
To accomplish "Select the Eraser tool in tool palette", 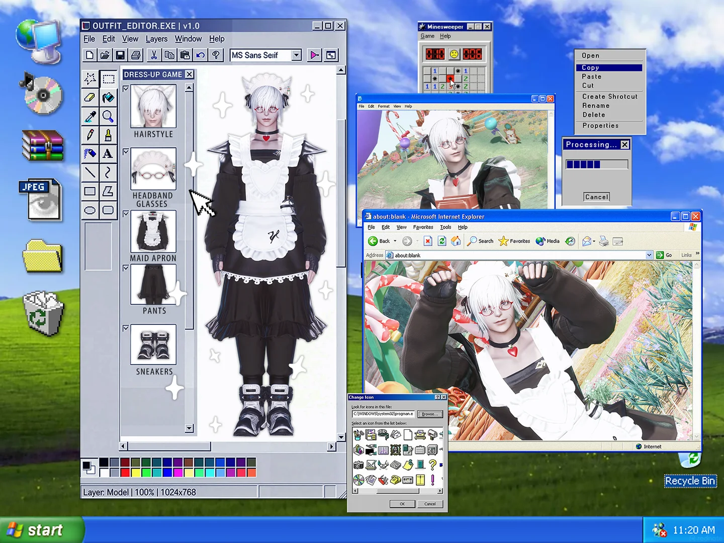I will (x=90, y=98).
